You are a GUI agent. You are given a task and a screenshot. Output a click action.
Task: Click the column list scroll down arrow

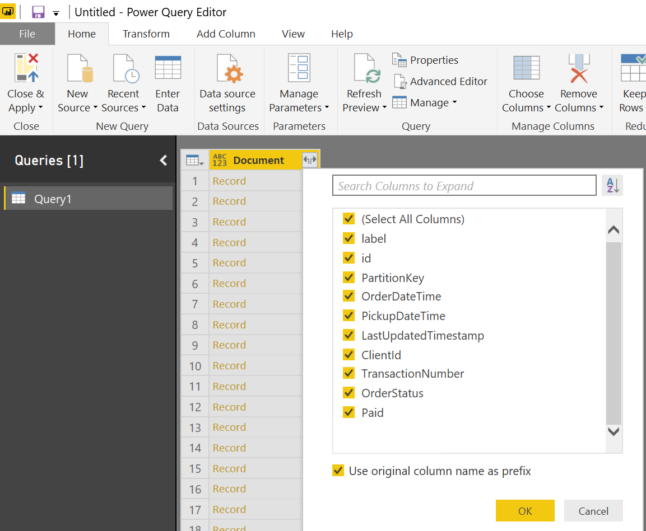(614, 431)
